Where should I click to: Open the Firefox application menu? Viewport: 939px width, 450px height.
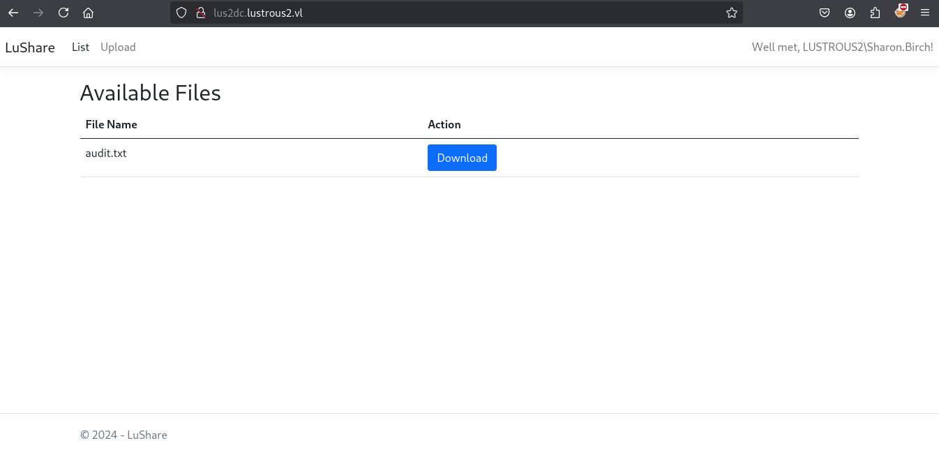coord(925,13)
